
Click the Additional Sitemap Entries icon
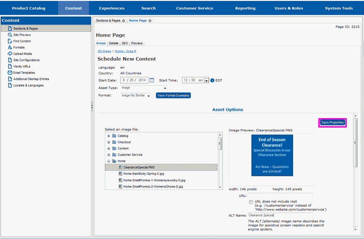[10, 79]
